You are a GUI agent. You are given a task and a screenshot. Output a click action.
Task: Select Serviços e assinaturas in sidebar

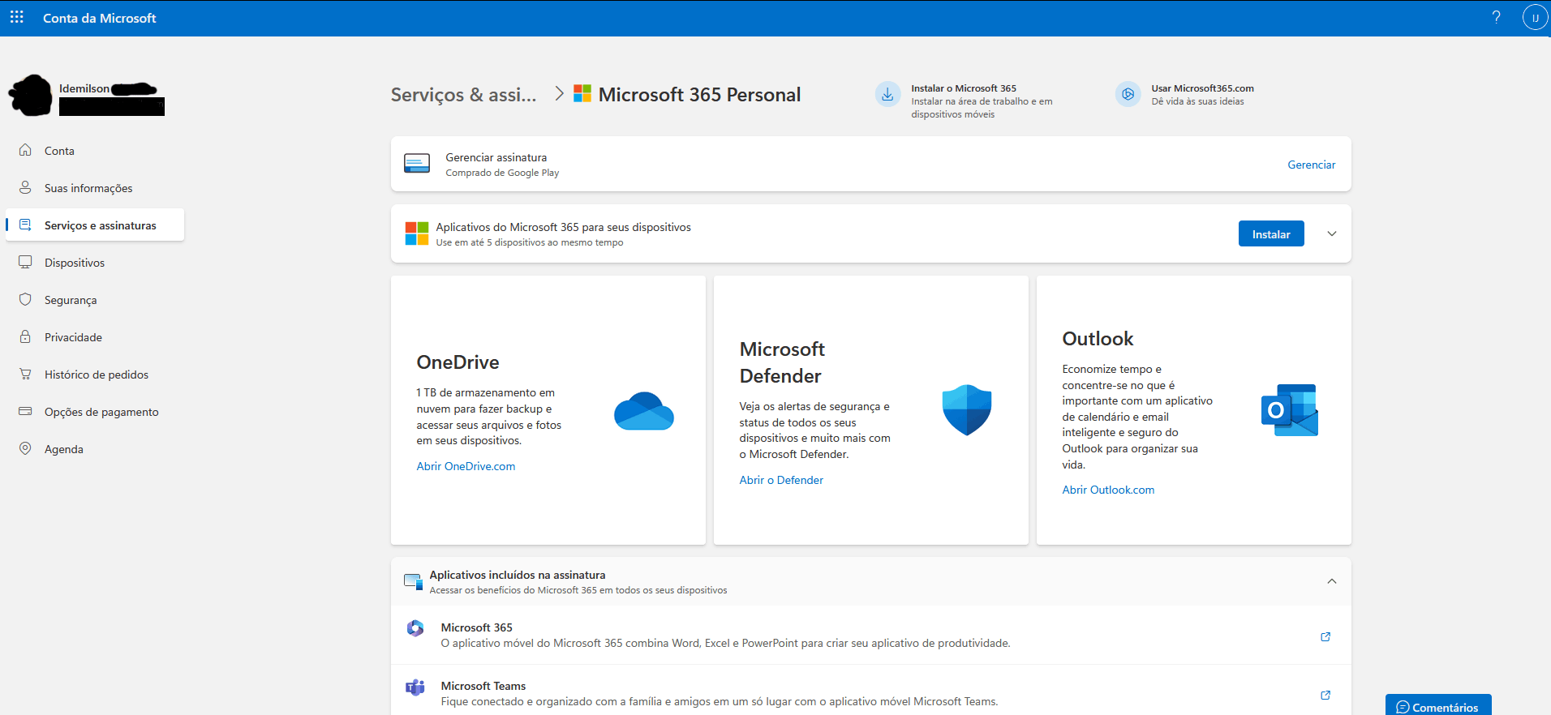coord(95,225)
